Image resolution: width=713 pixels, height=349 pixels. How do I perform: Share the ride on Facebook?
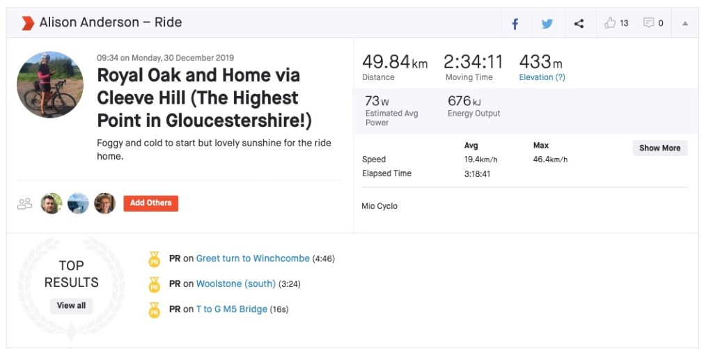tap(515, 24)
